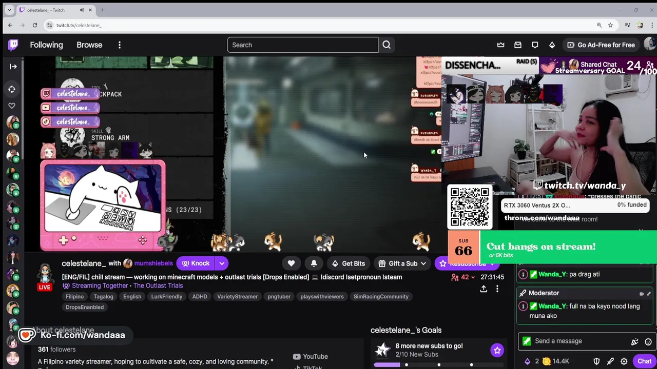Select the Filipino tag
Image resolution: width=657 pixels, height=369 pixels.
(74, 297)
